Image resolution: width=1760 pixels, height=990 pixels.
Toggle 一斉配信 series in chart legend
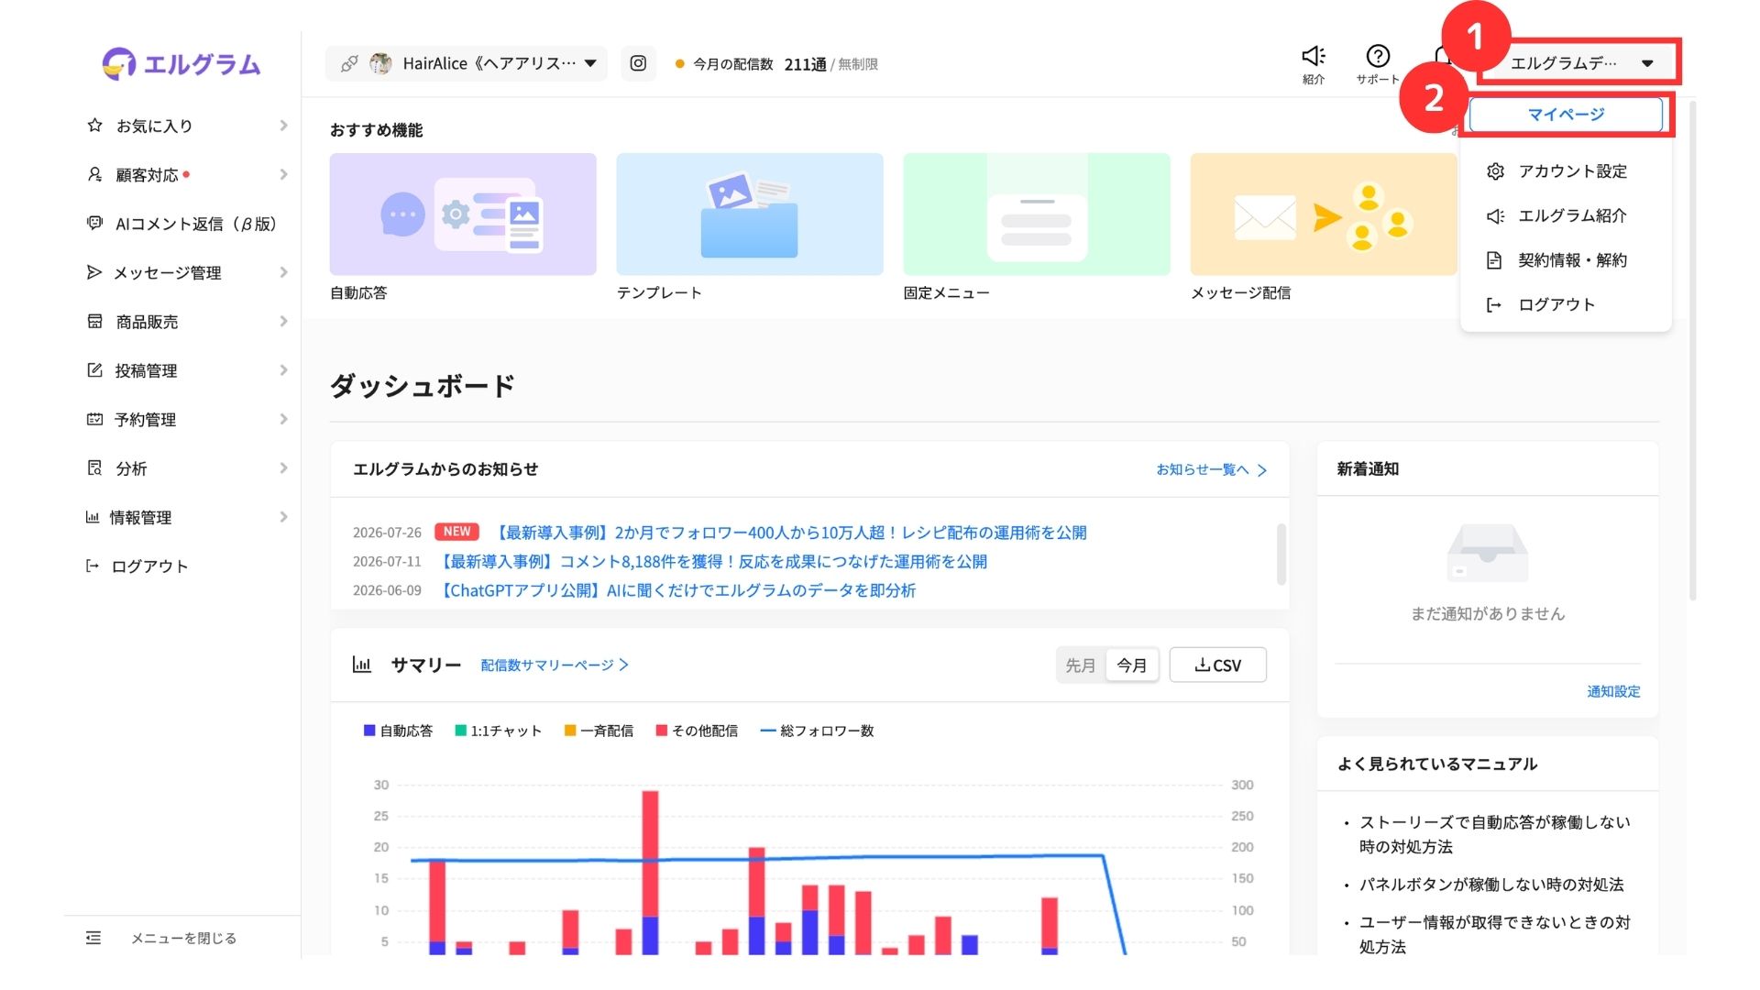pos(599,731)
